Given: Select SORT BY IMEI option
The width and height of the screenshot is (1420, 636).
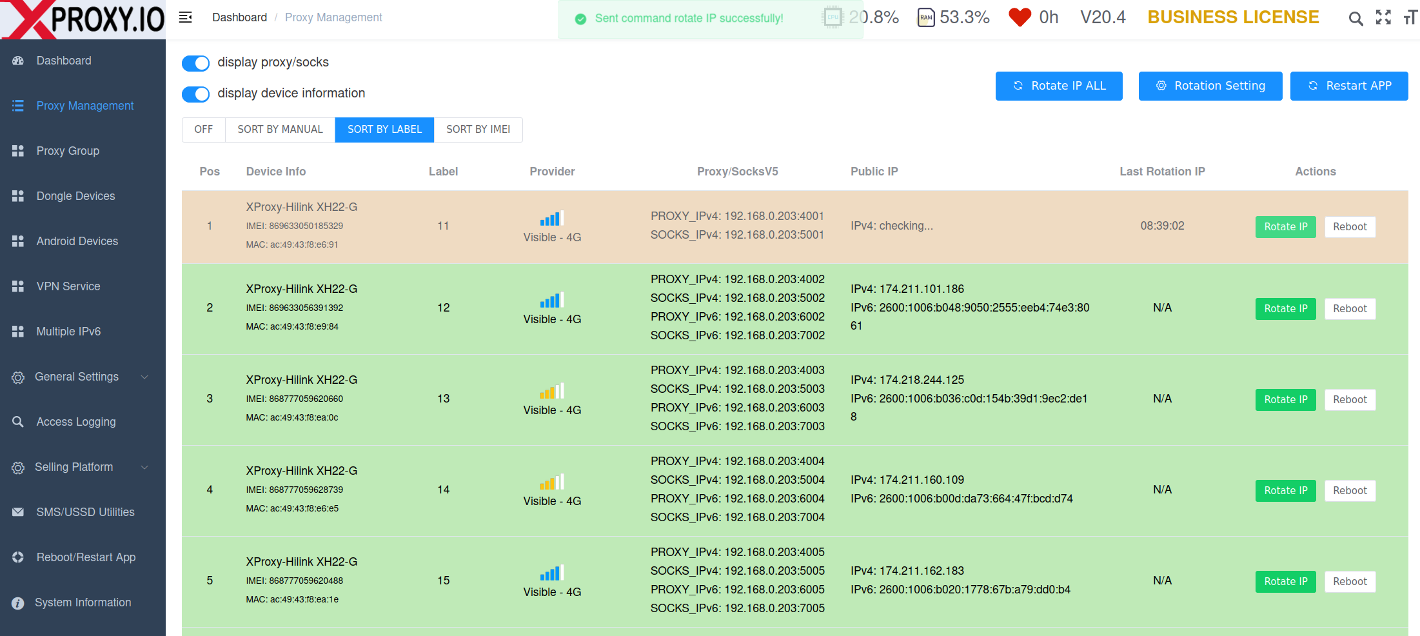Looking at the screenshot, I should point(478,130).
